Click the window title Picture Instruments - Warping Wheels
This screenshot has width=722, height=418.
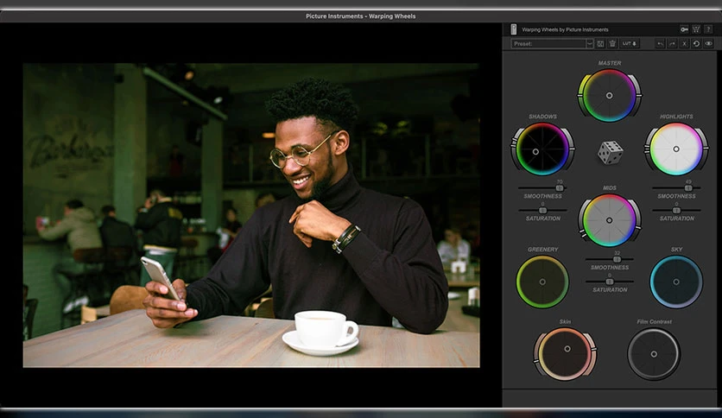pos(360,16)
